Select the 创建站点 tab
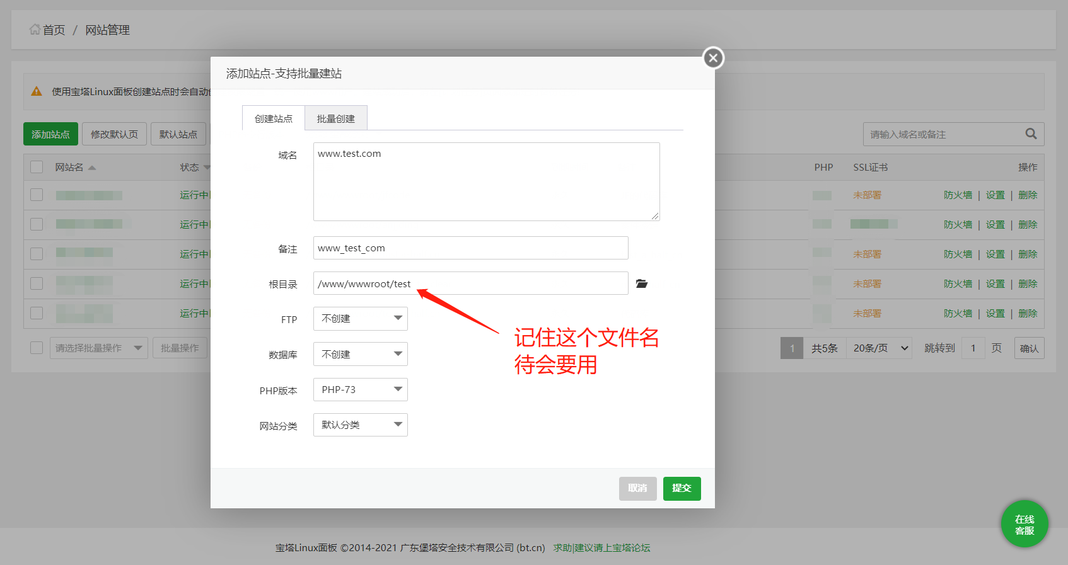The height and width of the screenshot is (565, 1068). coord(274,118)
